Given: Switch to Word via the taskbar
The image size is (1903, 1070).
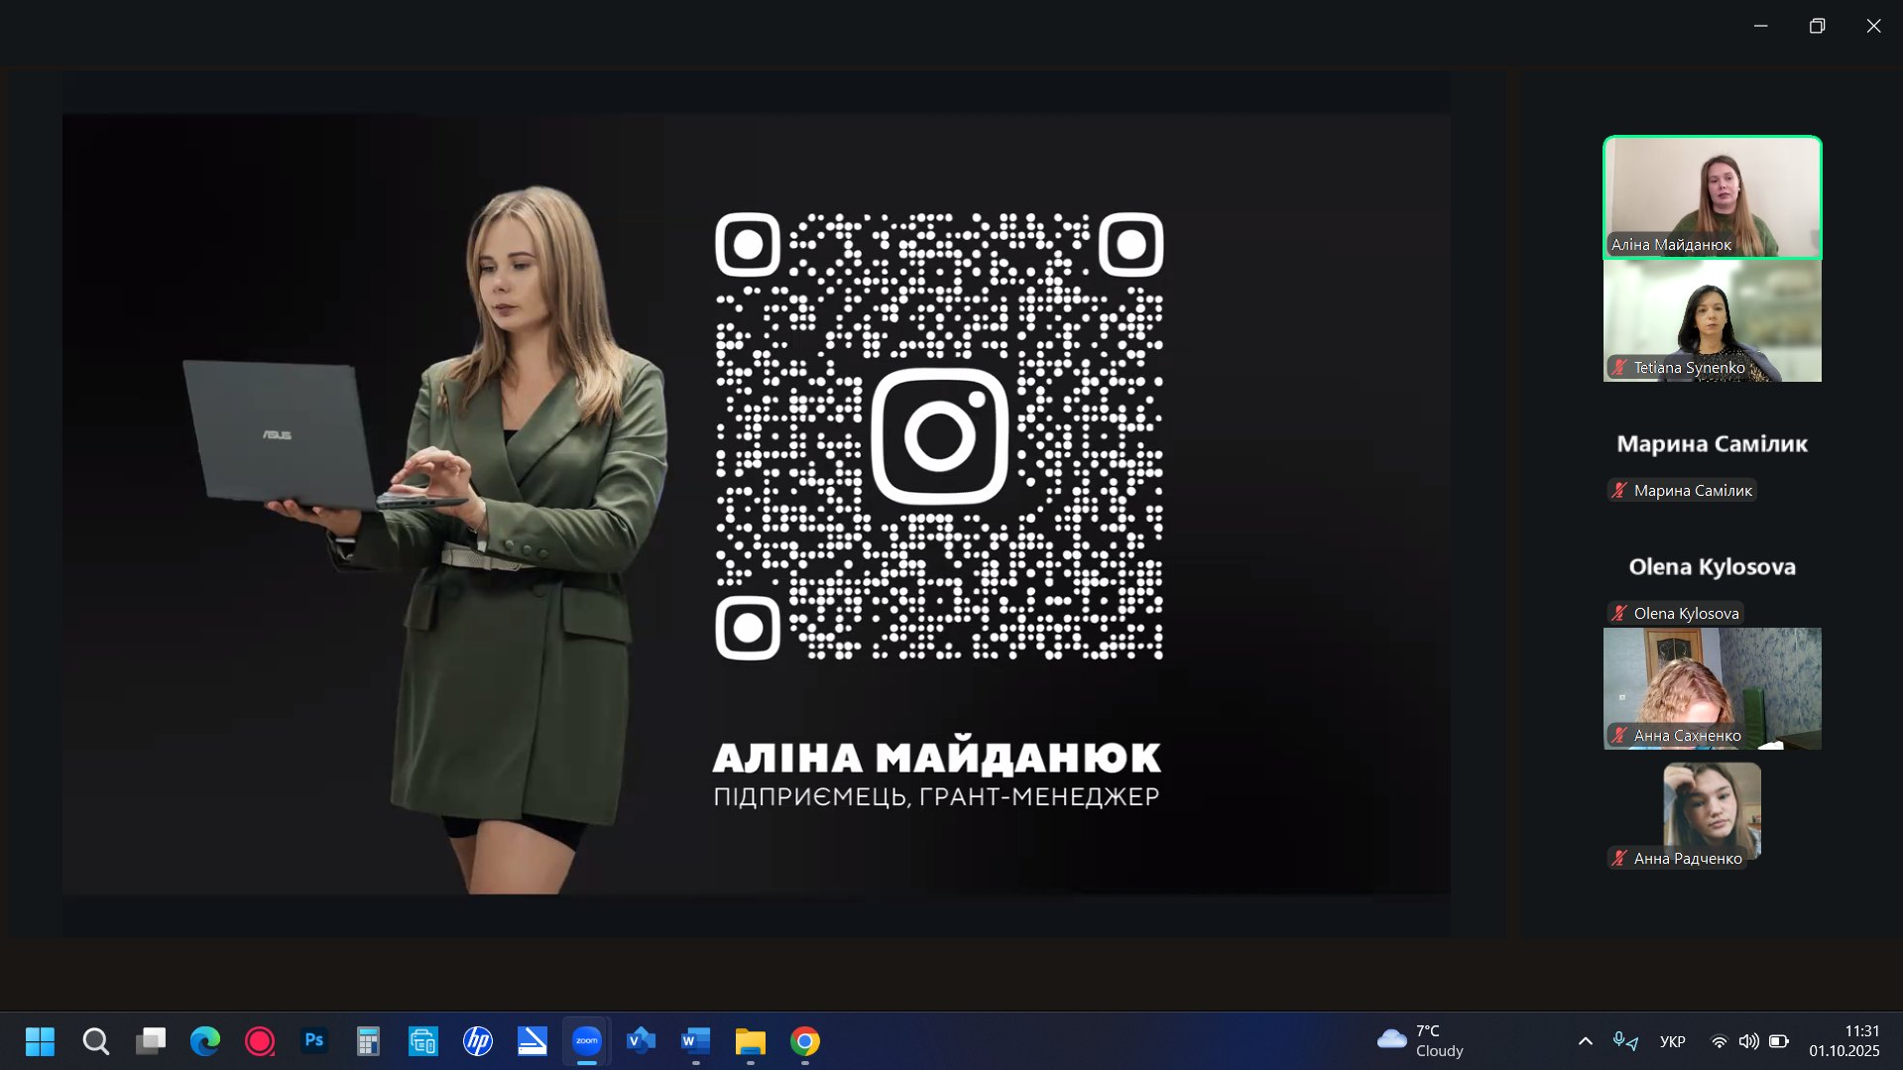Looking at the screenshot, I should (x=695, y=1041).
